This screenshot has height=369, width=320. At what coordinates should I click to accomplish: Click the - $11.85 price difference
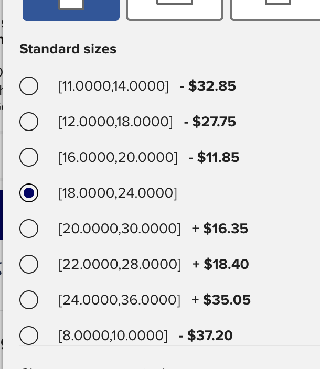pyautogui.click(x=214, y=157)
